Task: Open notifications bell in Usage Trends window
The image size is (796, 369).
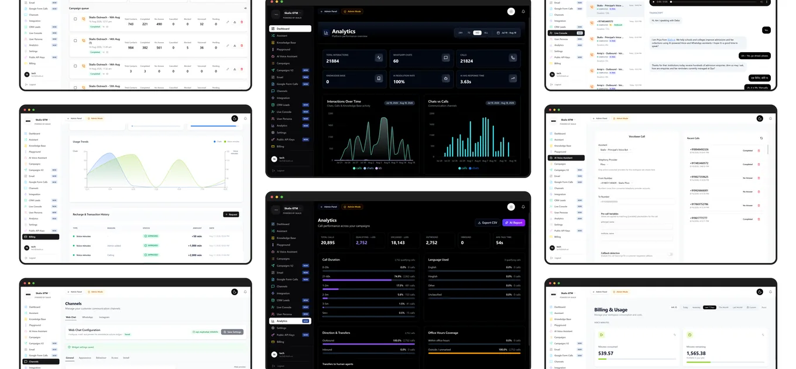Action: click(x=245, y=118)
